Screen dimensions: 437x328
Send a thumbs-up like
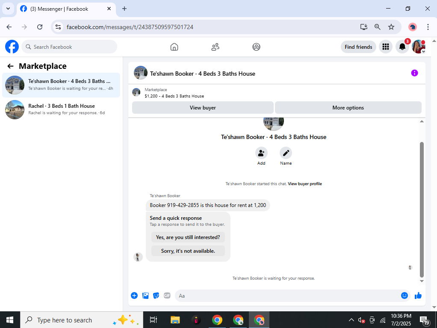418,295
